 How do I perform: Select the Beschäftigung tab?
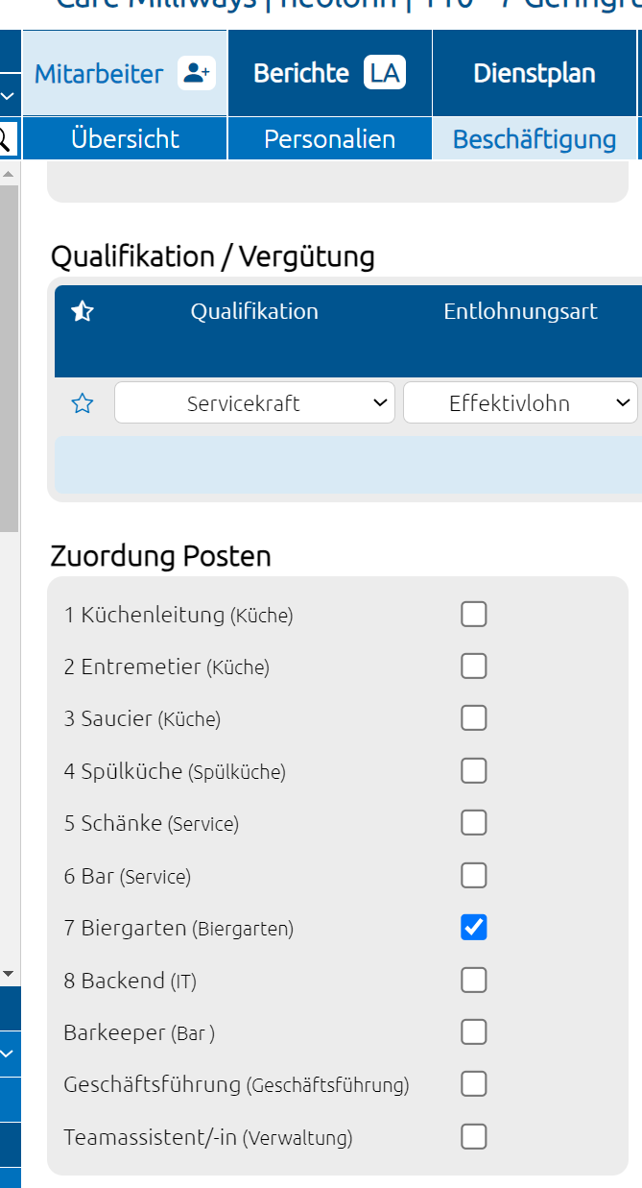535,138
